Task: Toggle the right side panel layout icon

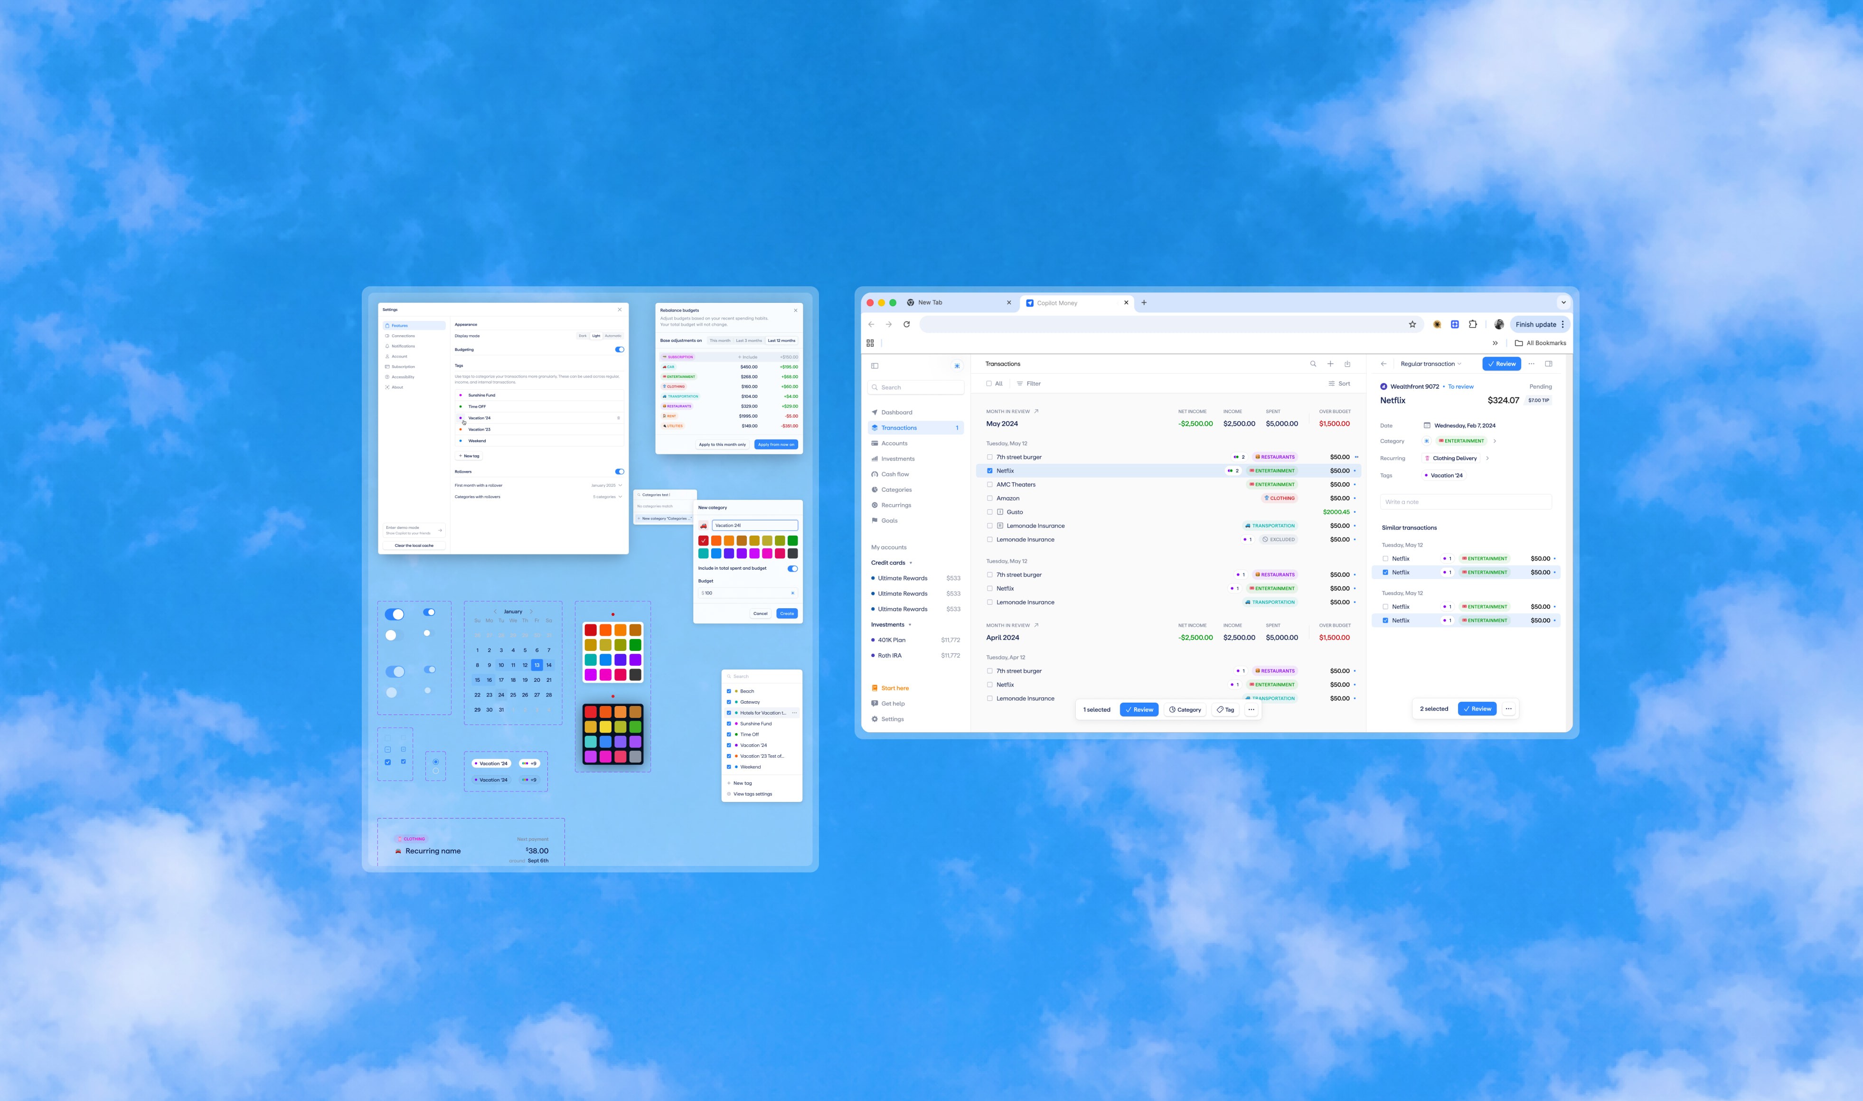Action: [1548, 364]
